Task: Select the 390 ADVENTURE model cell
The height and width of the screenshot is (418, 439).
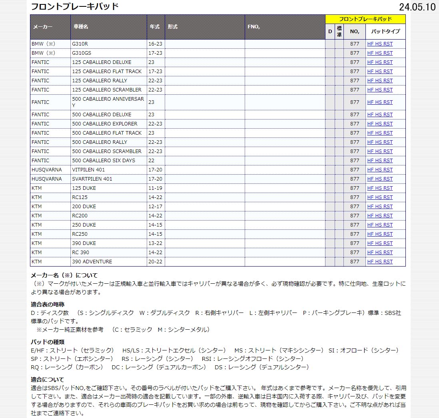Action: click(x=109, y=262)
